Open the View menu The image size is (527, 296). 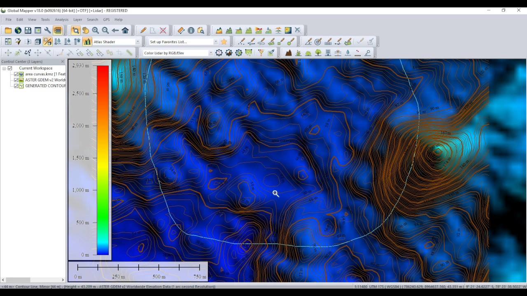point(32,19)
